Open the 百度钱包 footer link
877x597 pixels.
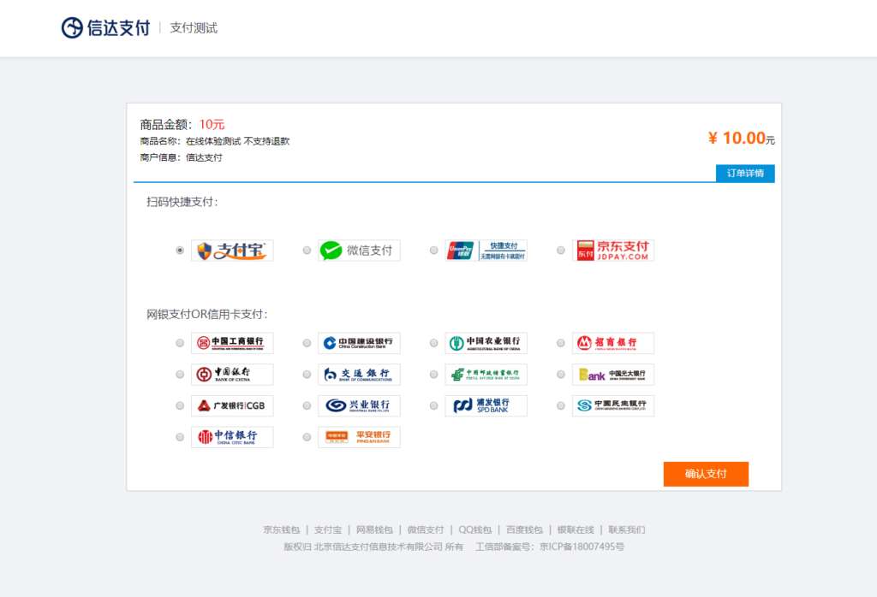click(x=524, y=529)
